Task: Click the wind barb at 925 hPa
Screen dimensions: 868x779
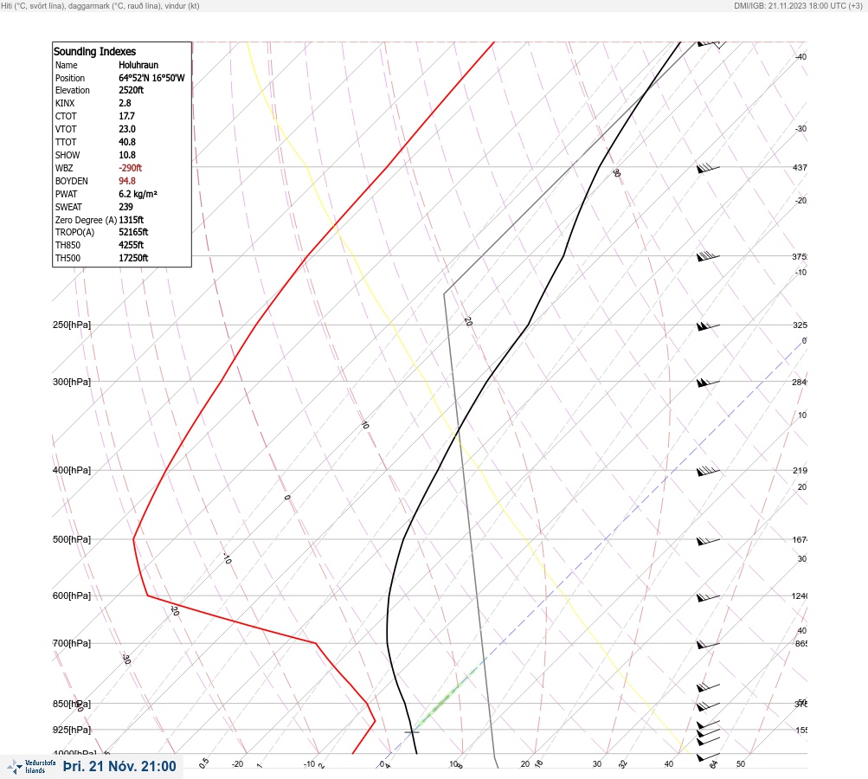Action: tap(708, 732)
